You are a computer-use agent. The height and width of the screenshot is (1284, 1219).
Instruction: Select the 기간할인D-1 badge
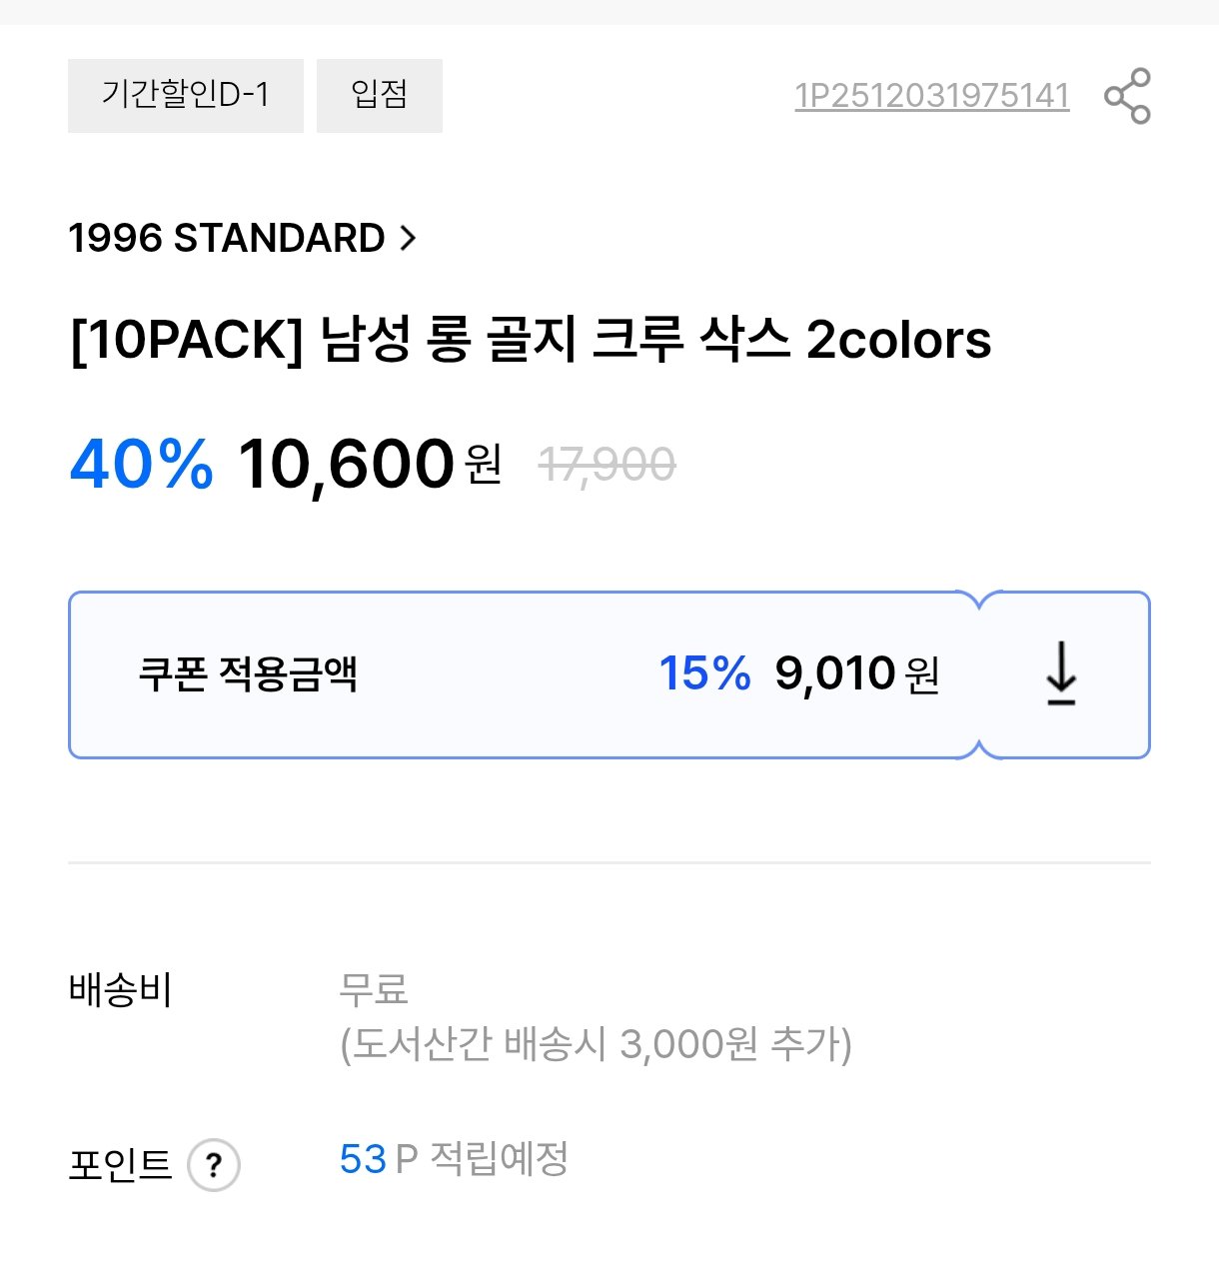[x=186, y=95]
